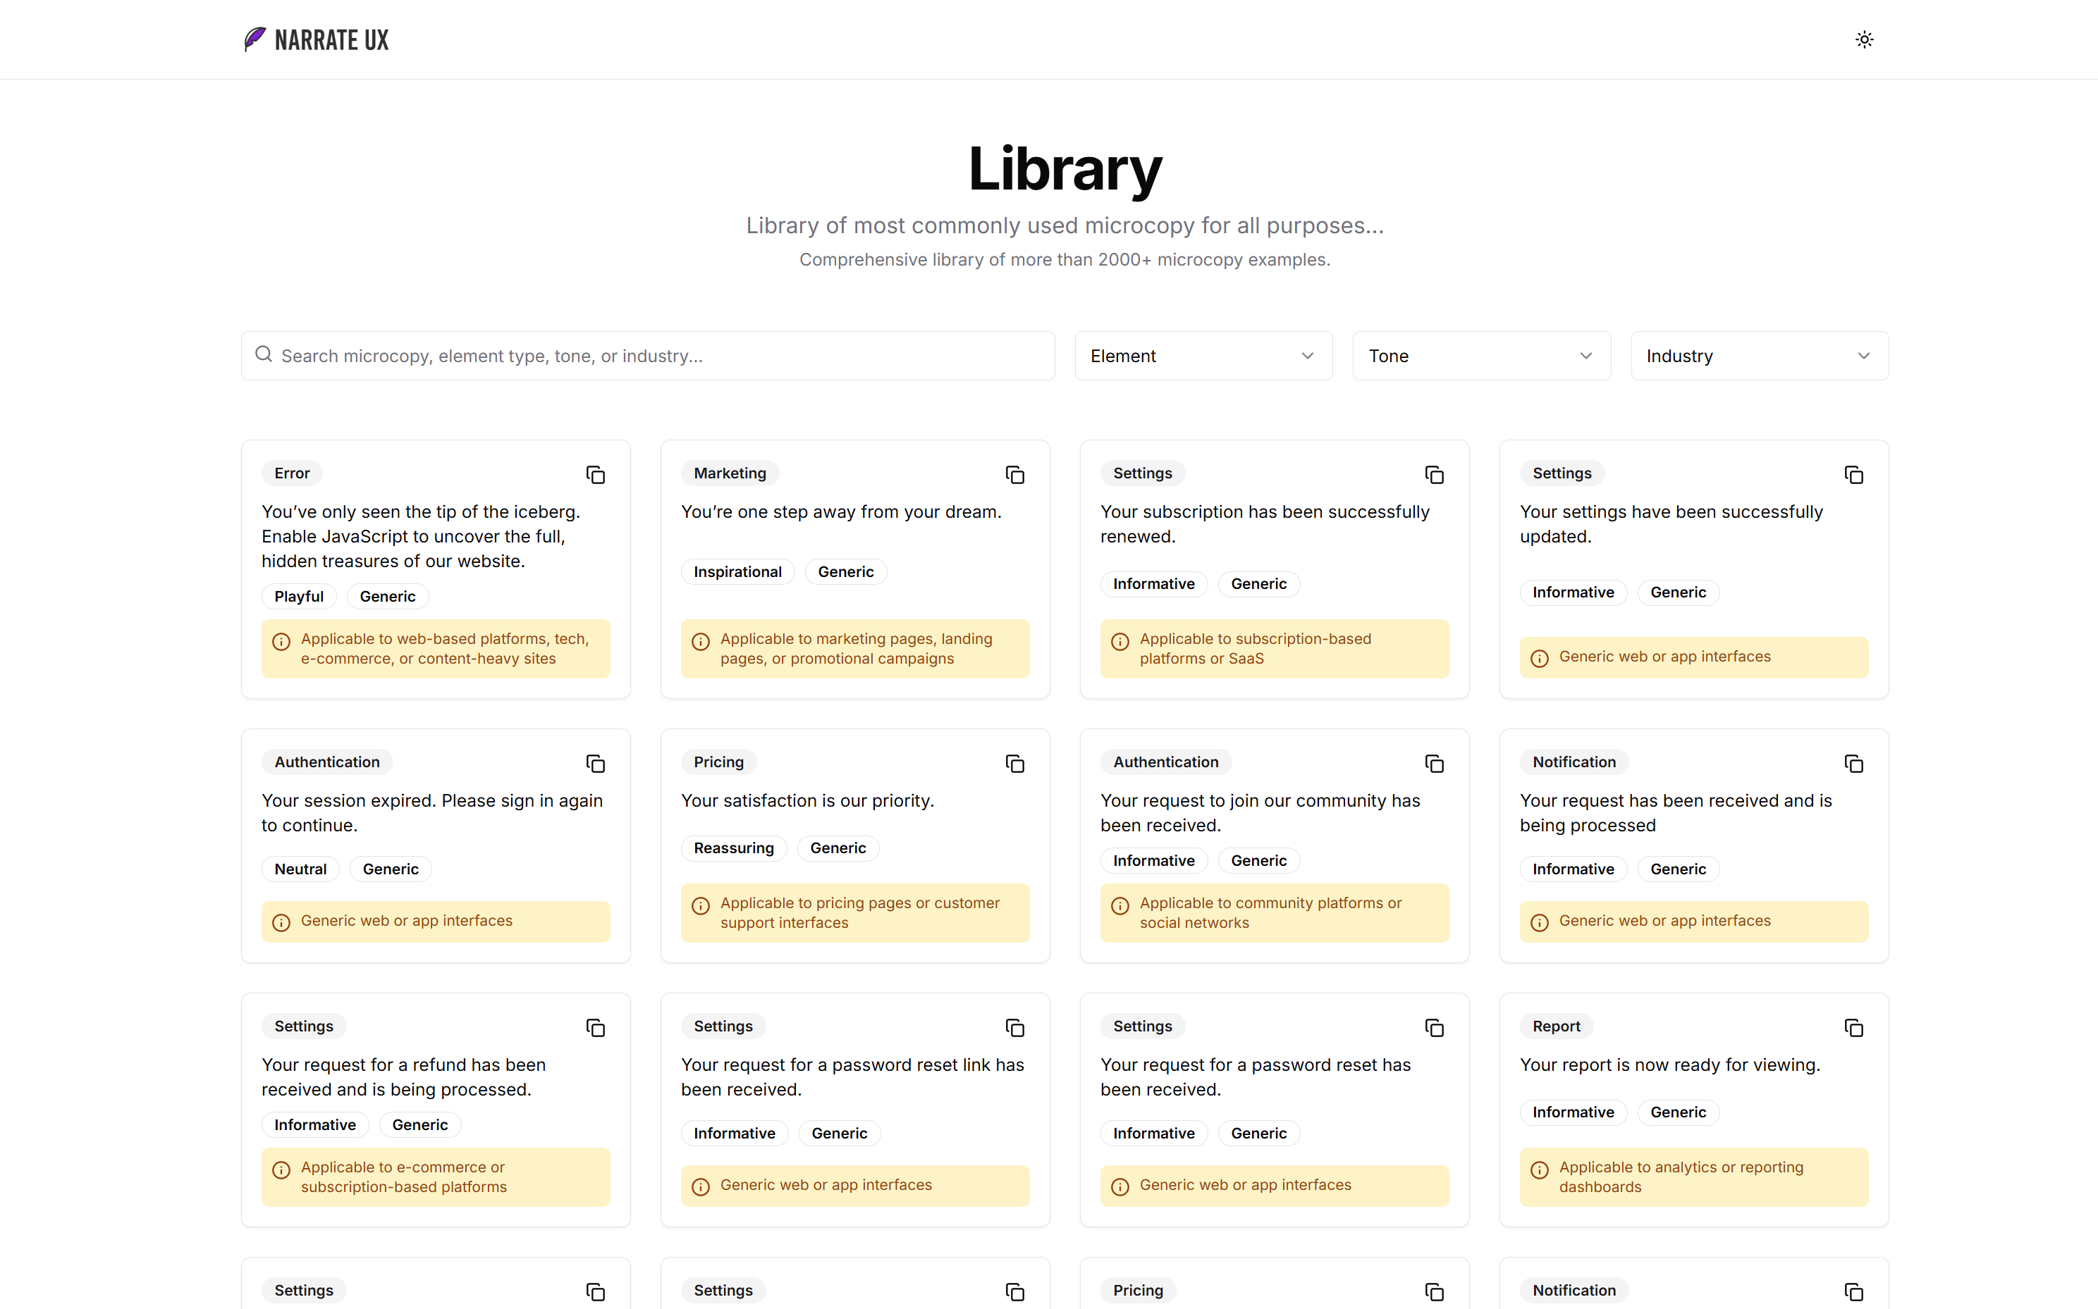Copy the subscription renewed Settings microcopy
The height and width of the screenshot is (1309, 2098).
(x=1434, y=474)
